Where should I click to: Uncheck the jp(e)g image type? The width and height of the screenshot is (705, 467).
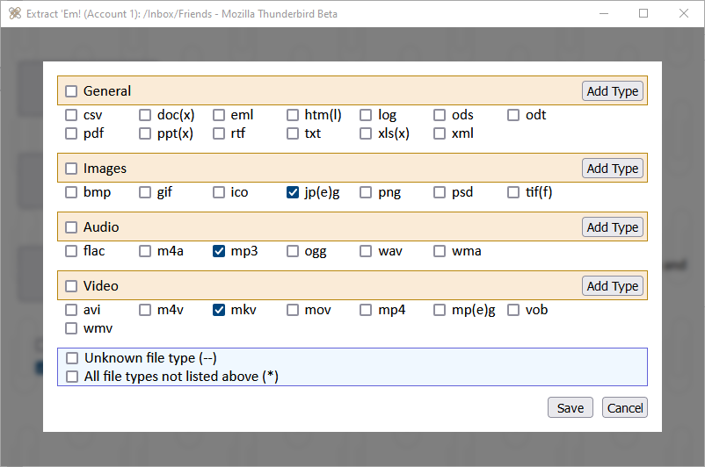click(292, 192)
